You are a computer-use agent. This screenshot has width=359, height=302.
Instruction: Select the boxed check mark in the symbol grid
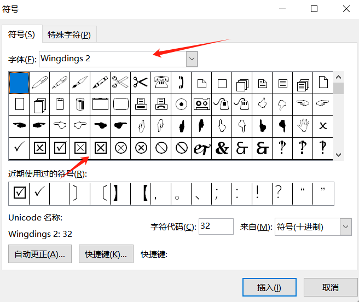click(60, 148)
